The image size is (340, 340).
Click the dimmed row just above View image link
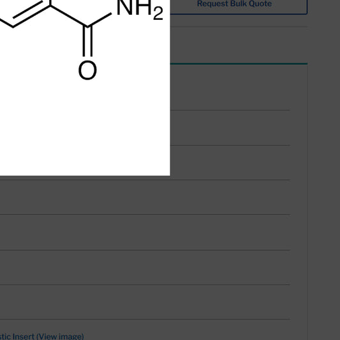(x=145, y=302)
